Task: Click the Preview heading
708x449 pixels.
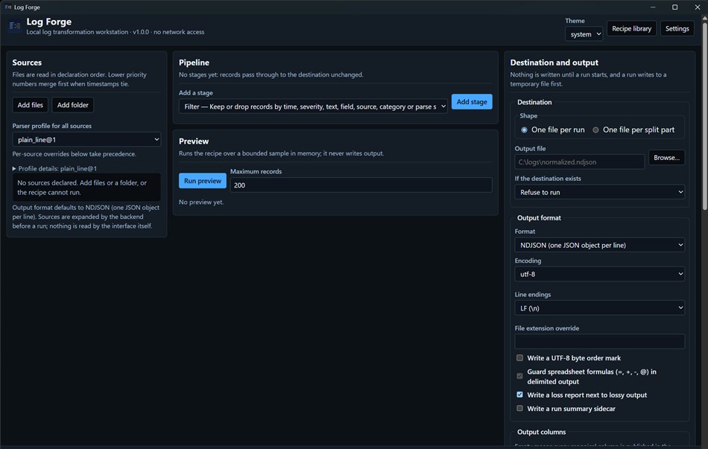Action: [194, 141]
